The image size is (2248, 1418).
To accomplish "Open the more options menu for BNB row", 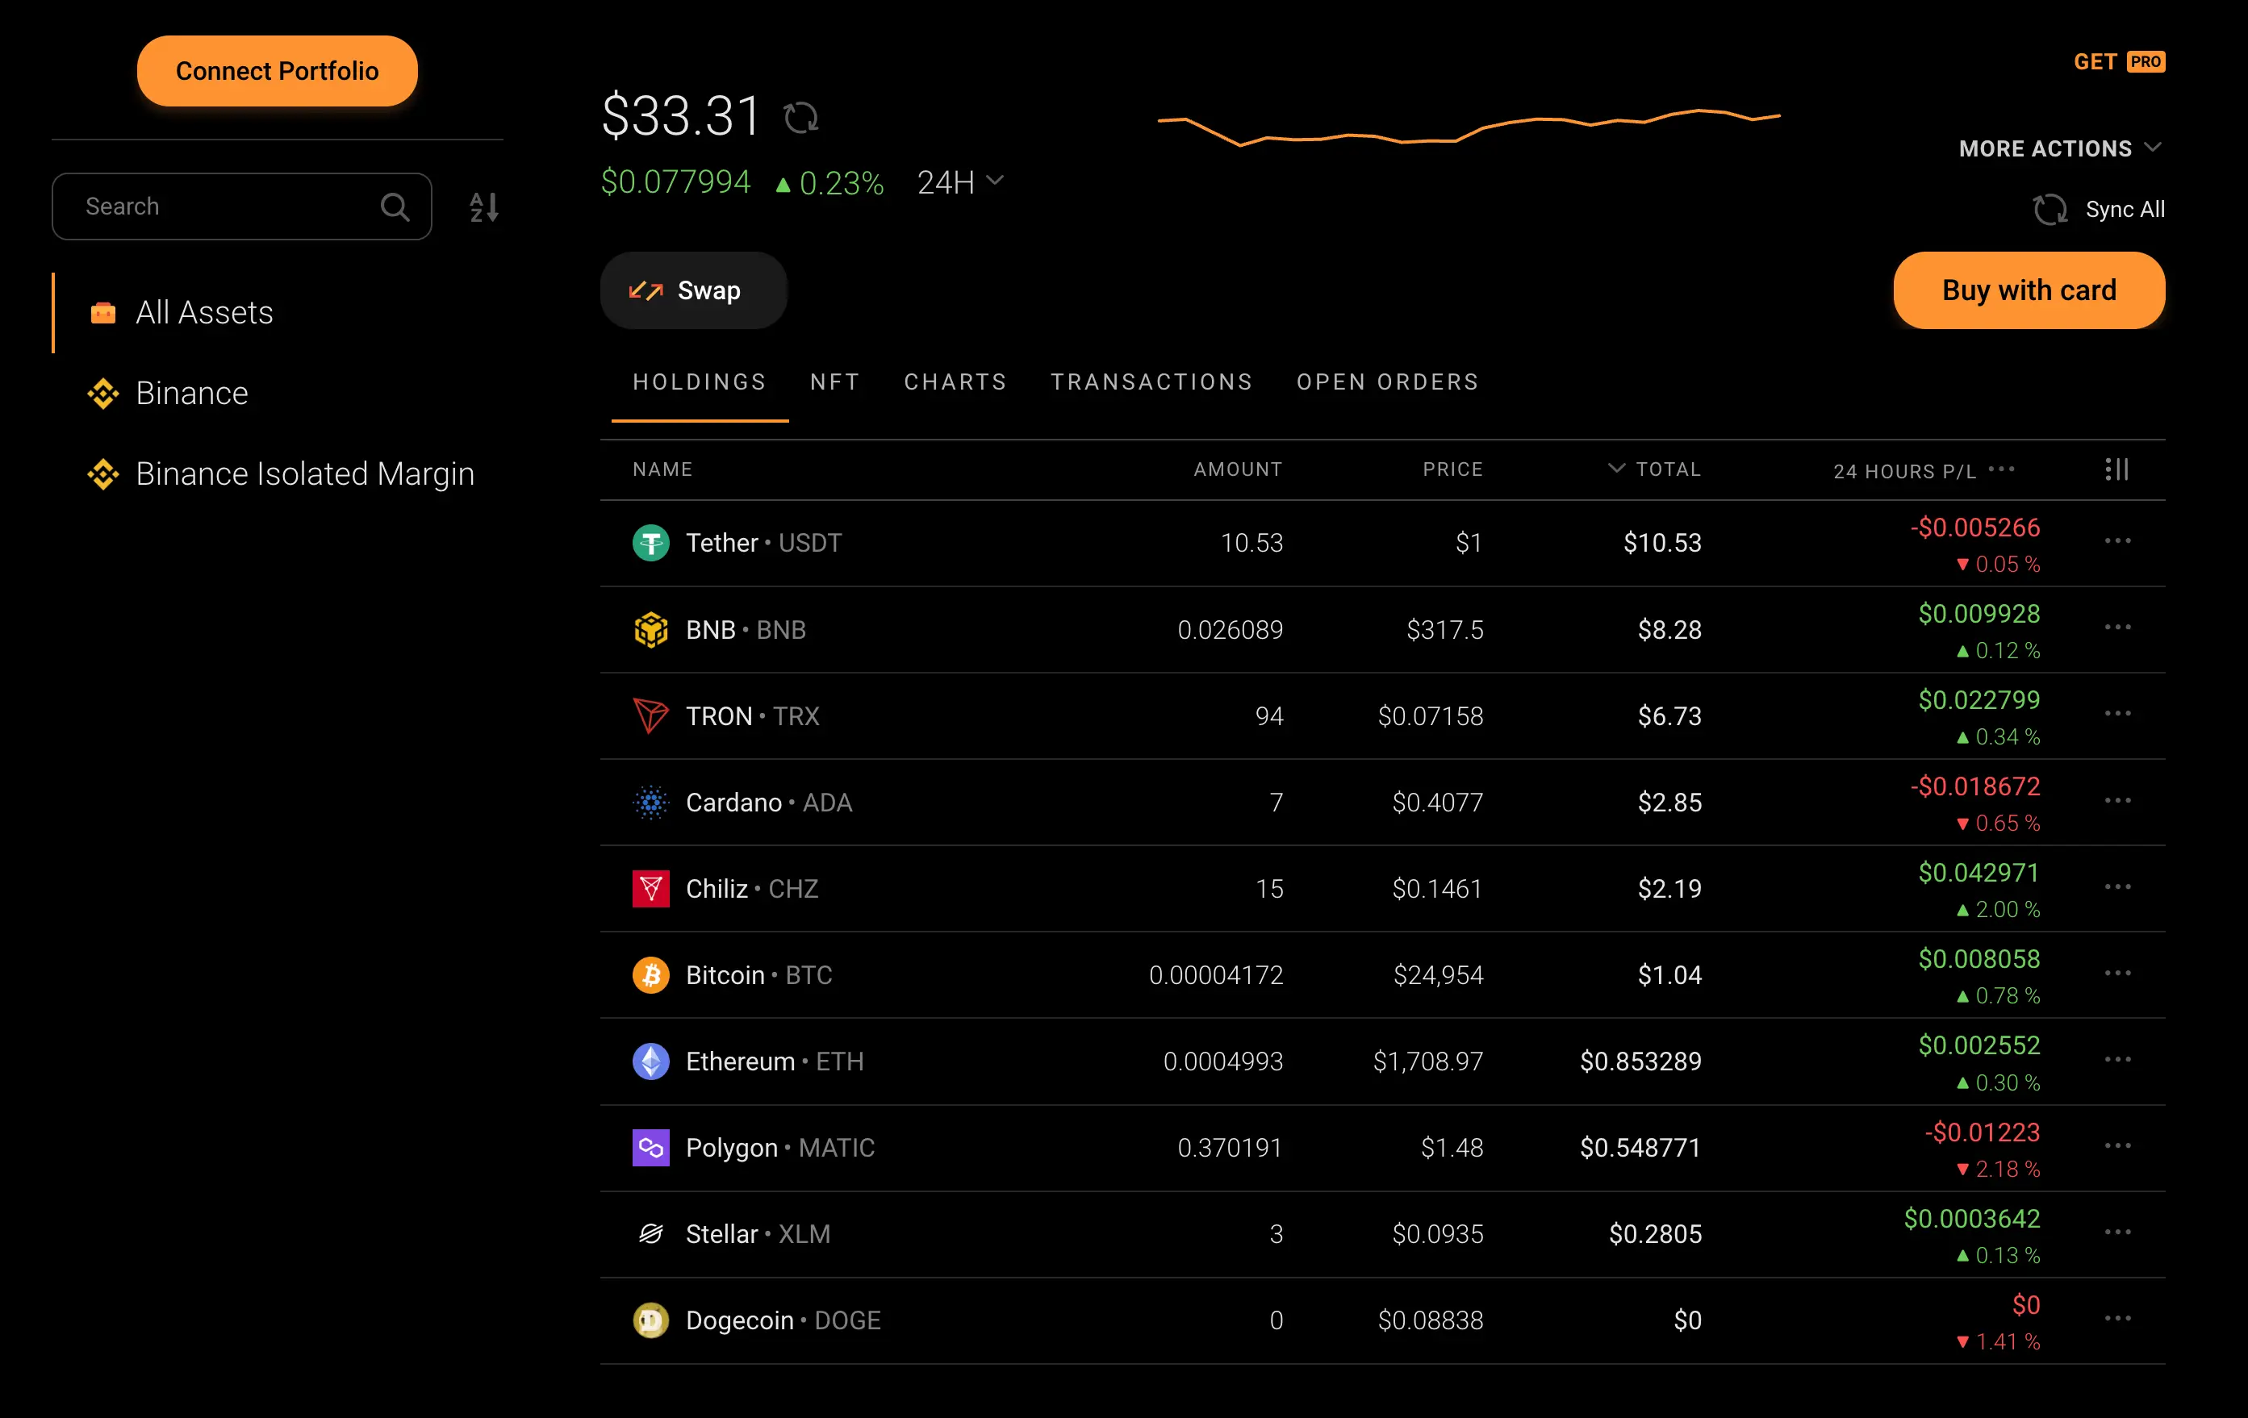I will [x=2117, y=627].
